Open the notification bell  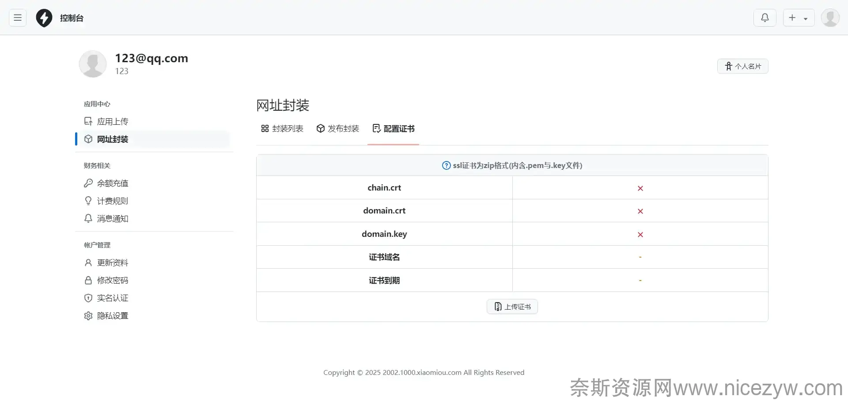pos(765,18)
